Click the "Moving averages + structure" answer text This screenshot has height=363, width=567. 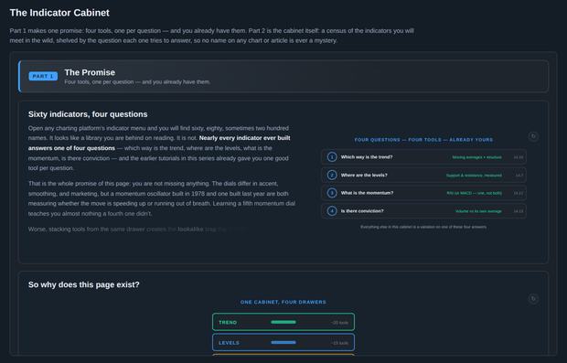point(476,157)
